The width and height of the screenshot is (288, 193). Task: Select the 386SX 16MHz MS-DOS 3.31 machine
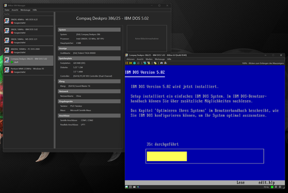click(x=29, y=41)
